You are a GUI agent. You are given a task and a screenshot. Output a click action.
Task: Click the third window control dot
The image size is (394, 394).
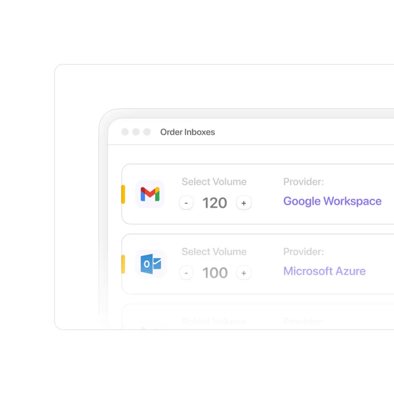pyautogui.click(x=147, y=132)
